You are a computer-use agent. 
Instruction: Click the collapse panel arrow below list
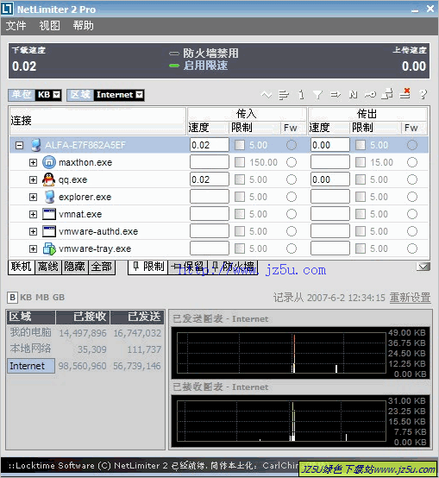(423, 267)
